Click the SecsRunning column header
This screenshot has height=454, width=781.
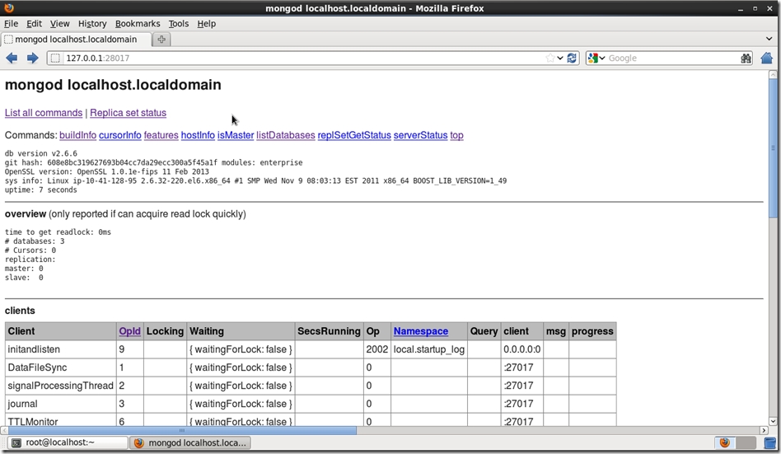click(329, 331)
